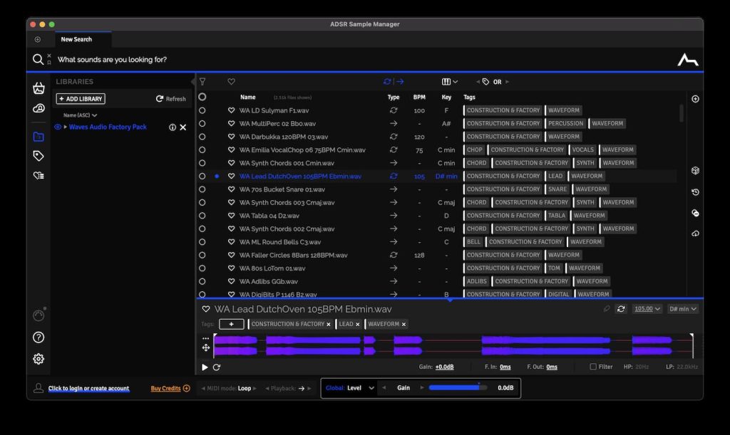Favorite the WA Lead DutchOven sample in preview
This screenshot has height=435, width=730.
point(206,309)
